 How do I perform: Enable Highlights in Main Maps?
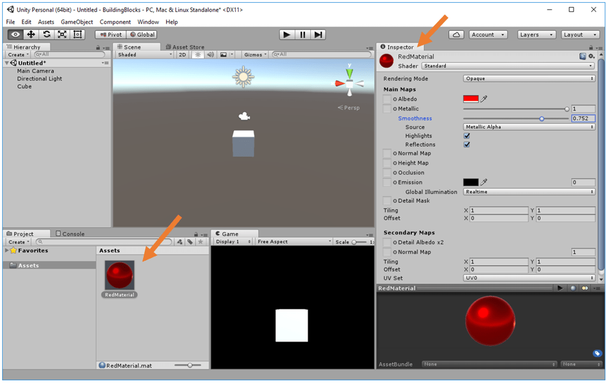467,135
